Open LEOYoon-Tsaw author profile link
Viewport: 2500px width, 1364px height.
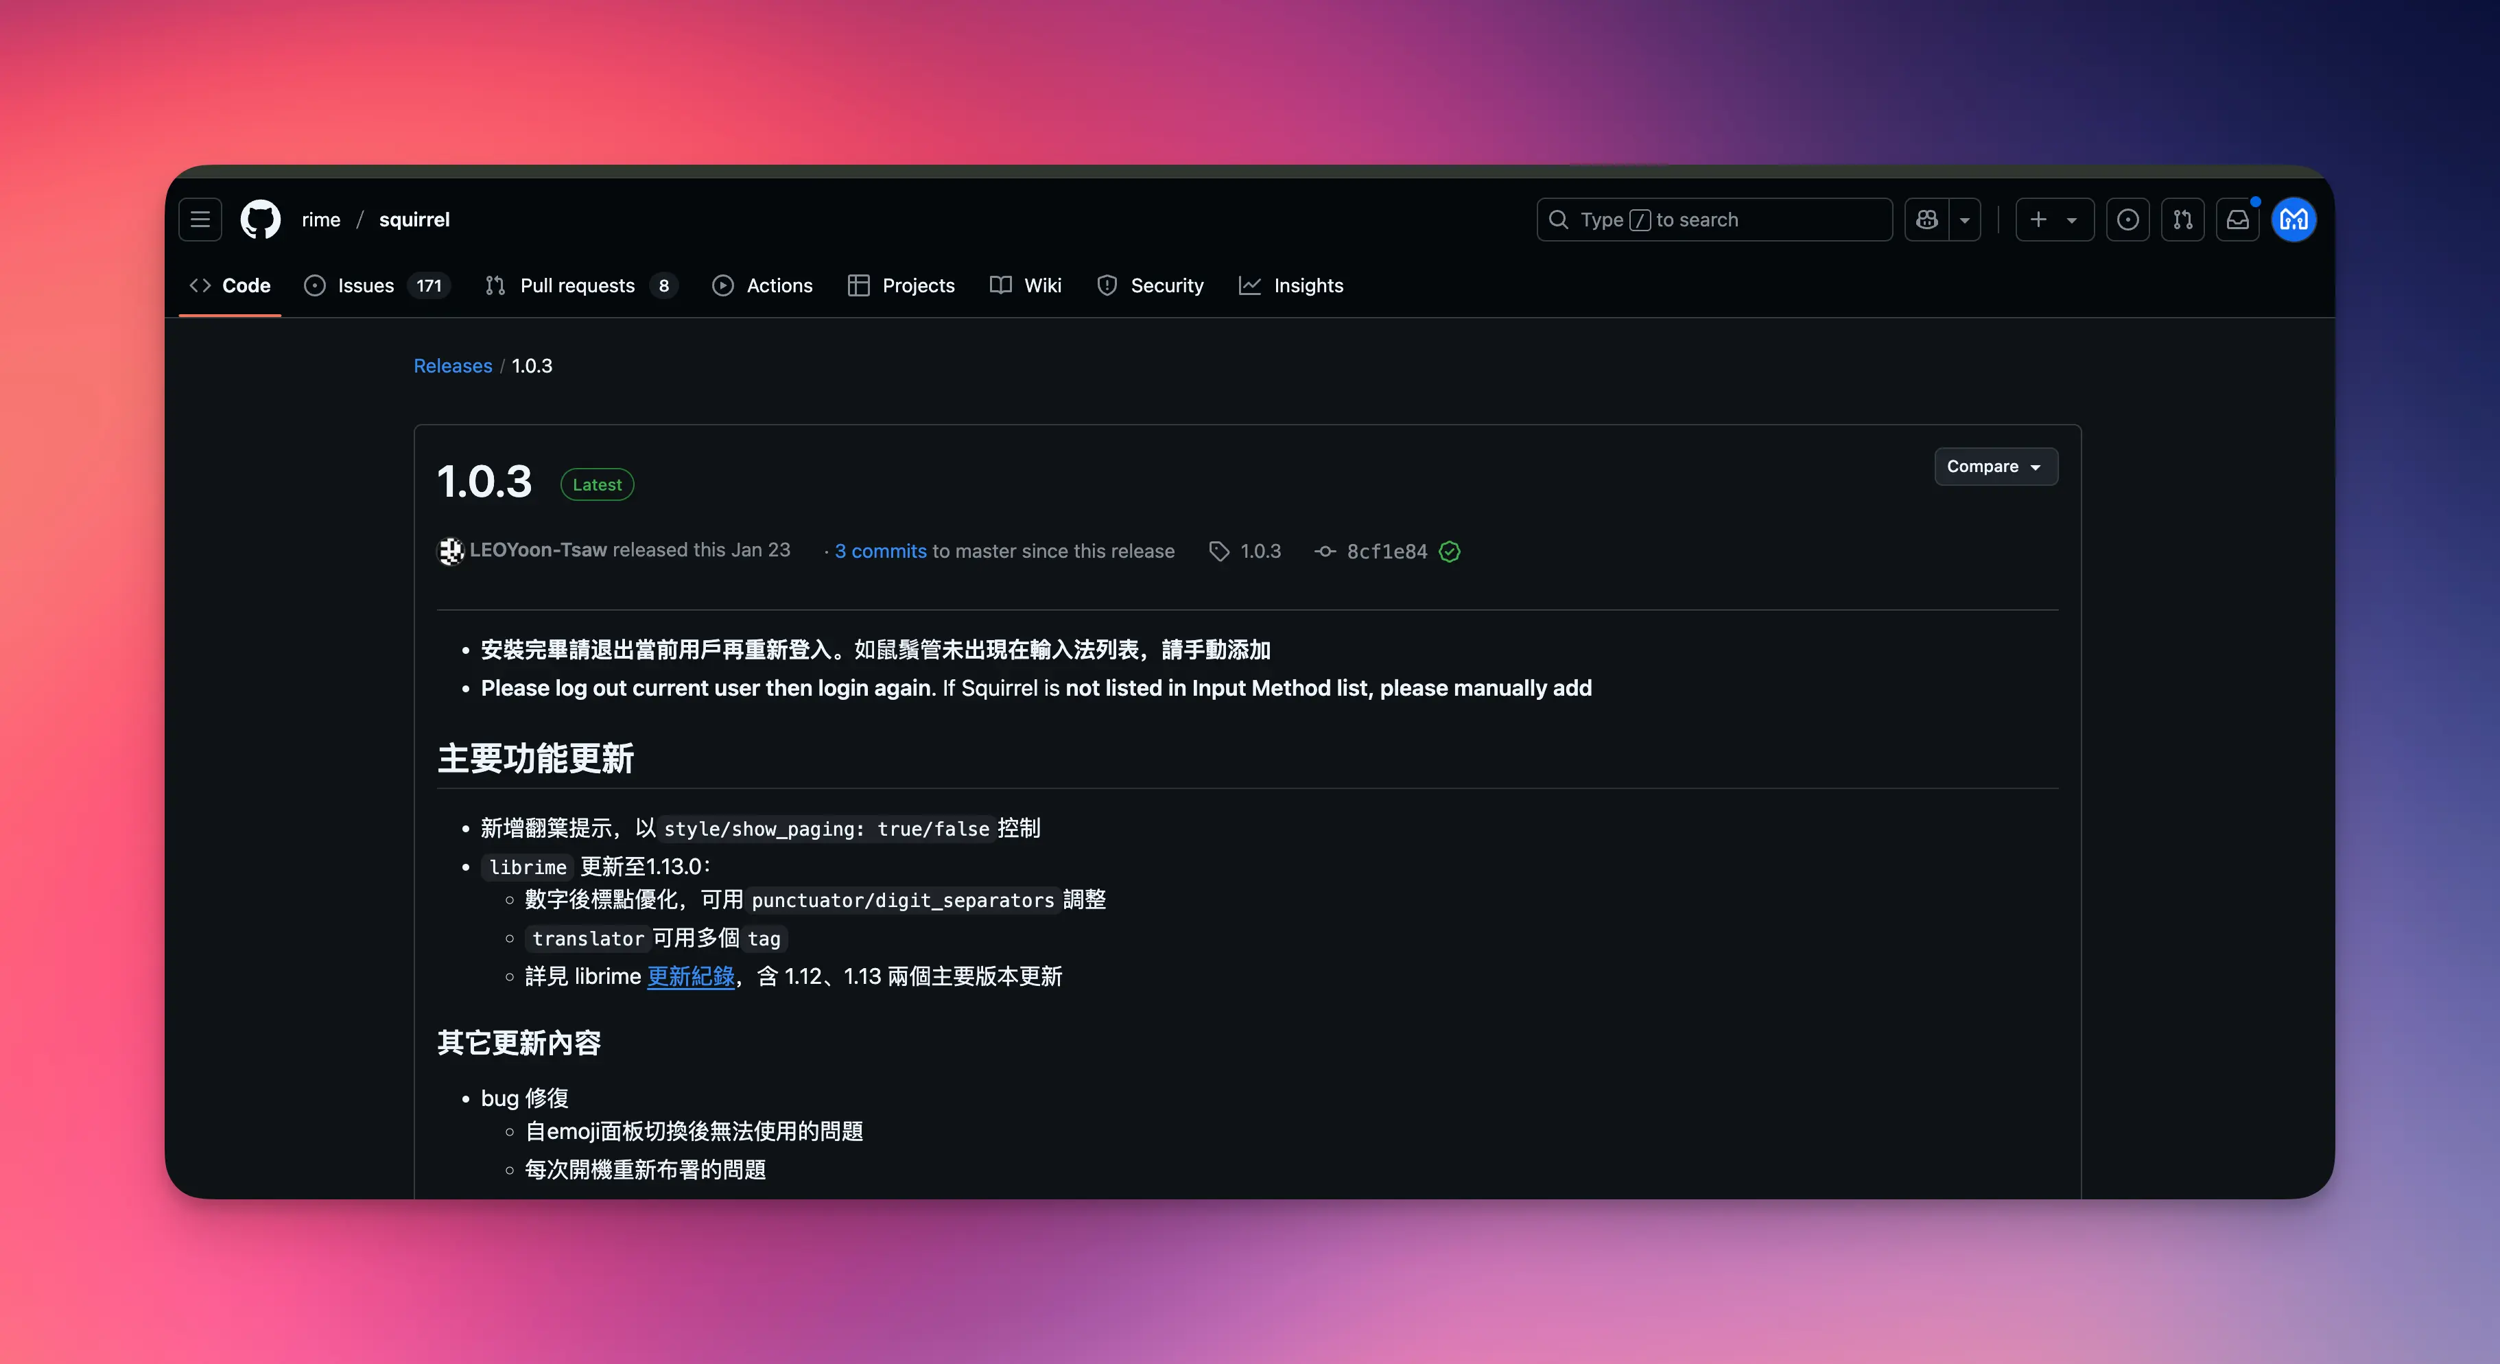[x=538, y=550]
